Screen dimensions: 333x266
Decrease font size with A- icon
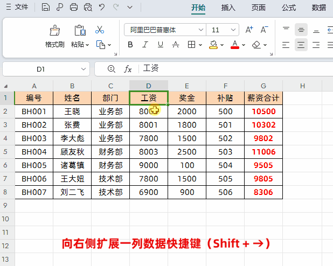[x=265, y=30]
